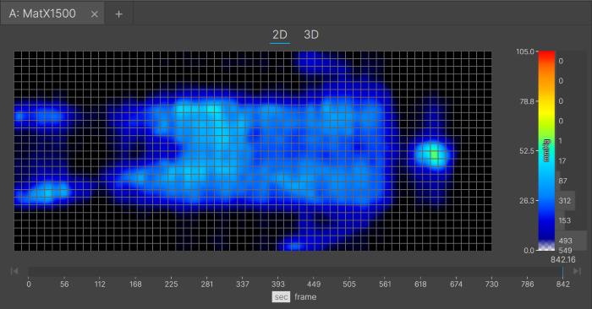Click the 105.0 scale maximum label
The image size is (592, 309).
point(525,51)
